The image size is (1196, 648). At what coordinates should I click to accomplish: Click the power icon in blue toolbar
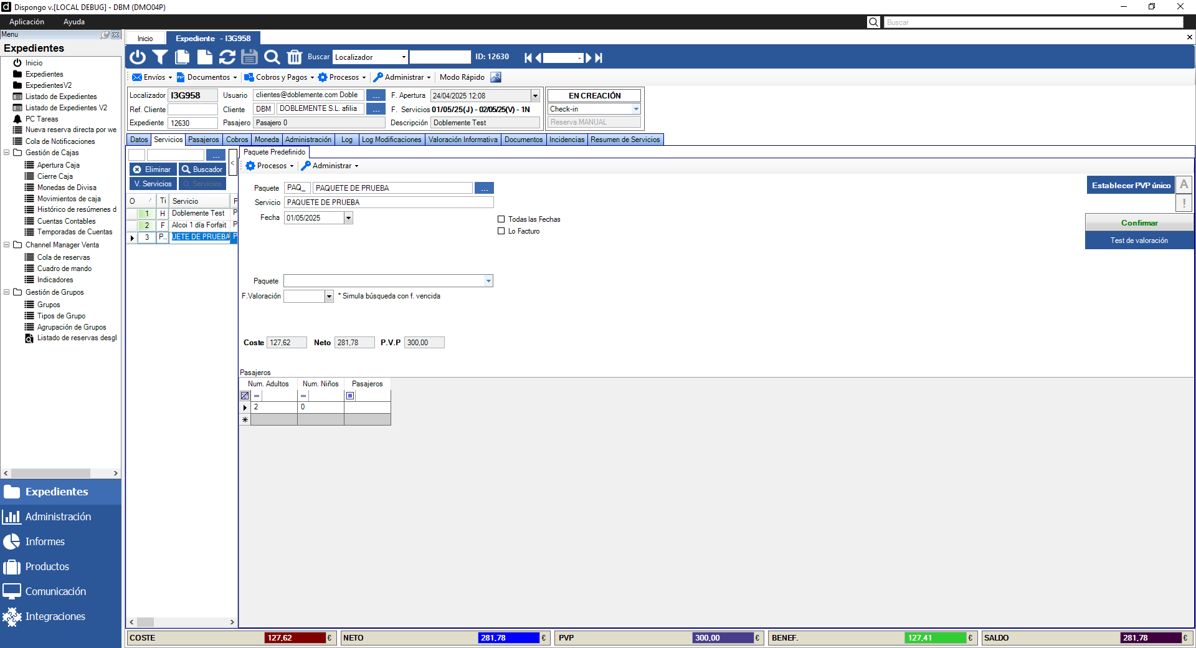(138, 57)
